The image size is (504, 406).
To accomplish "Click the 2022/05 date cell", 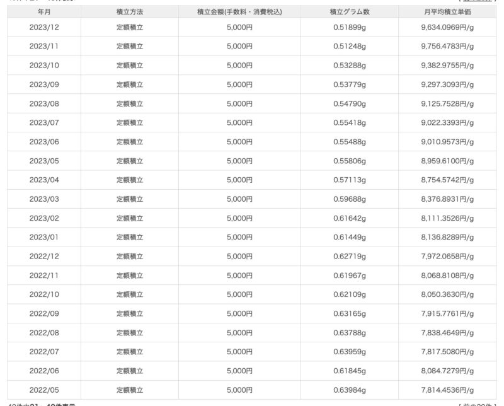I will (44, 390).
